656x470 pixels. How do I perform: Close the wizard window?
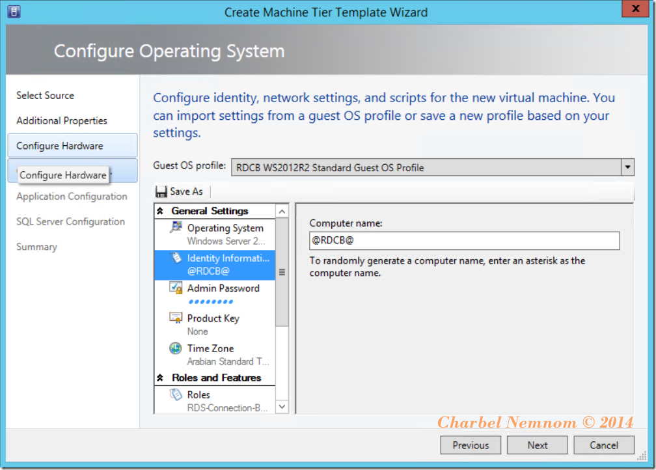click(636, 8)
